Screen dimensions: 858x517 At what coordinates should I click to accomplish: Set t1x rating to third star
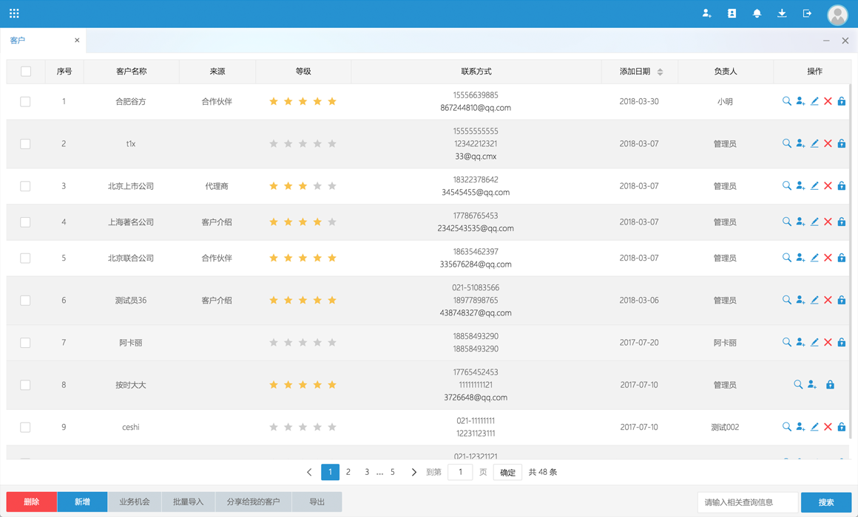tap(303, 143)
